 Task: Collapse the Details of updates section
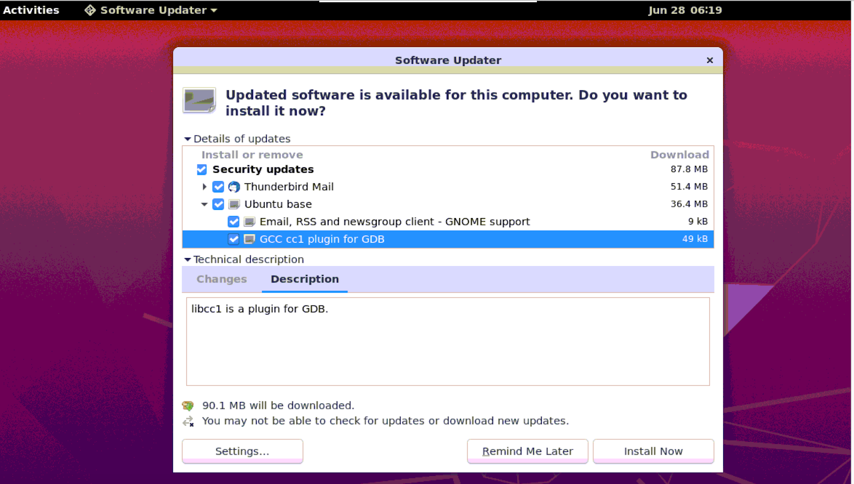pos(187,139)
